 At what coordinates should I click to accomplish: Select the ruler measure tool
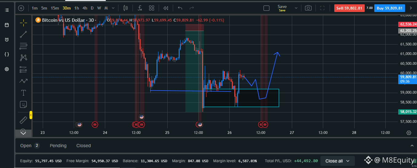(23, 120)
